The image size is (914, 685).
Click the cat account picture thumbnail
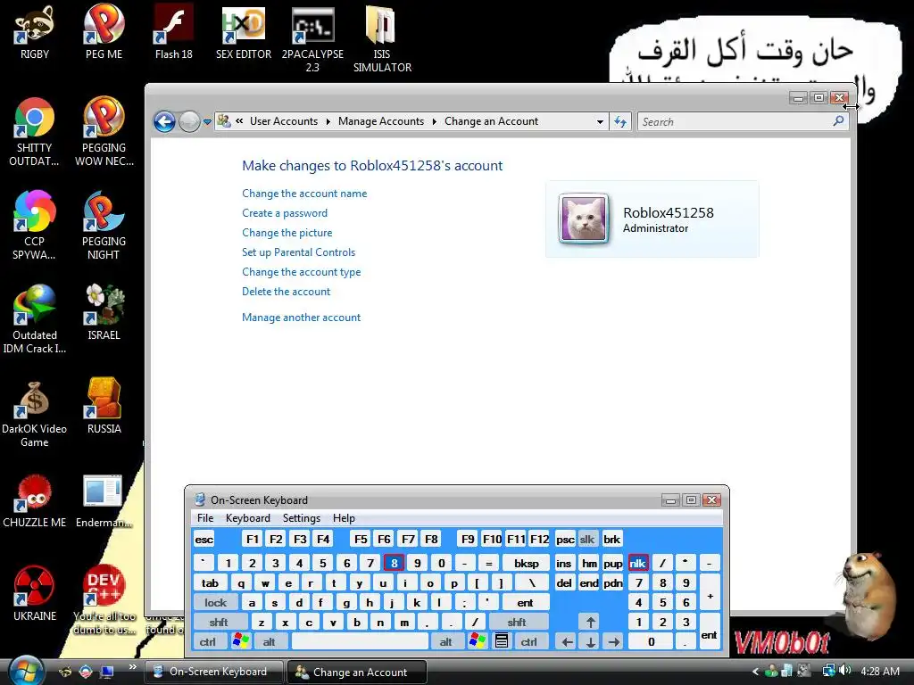[584, 219]
